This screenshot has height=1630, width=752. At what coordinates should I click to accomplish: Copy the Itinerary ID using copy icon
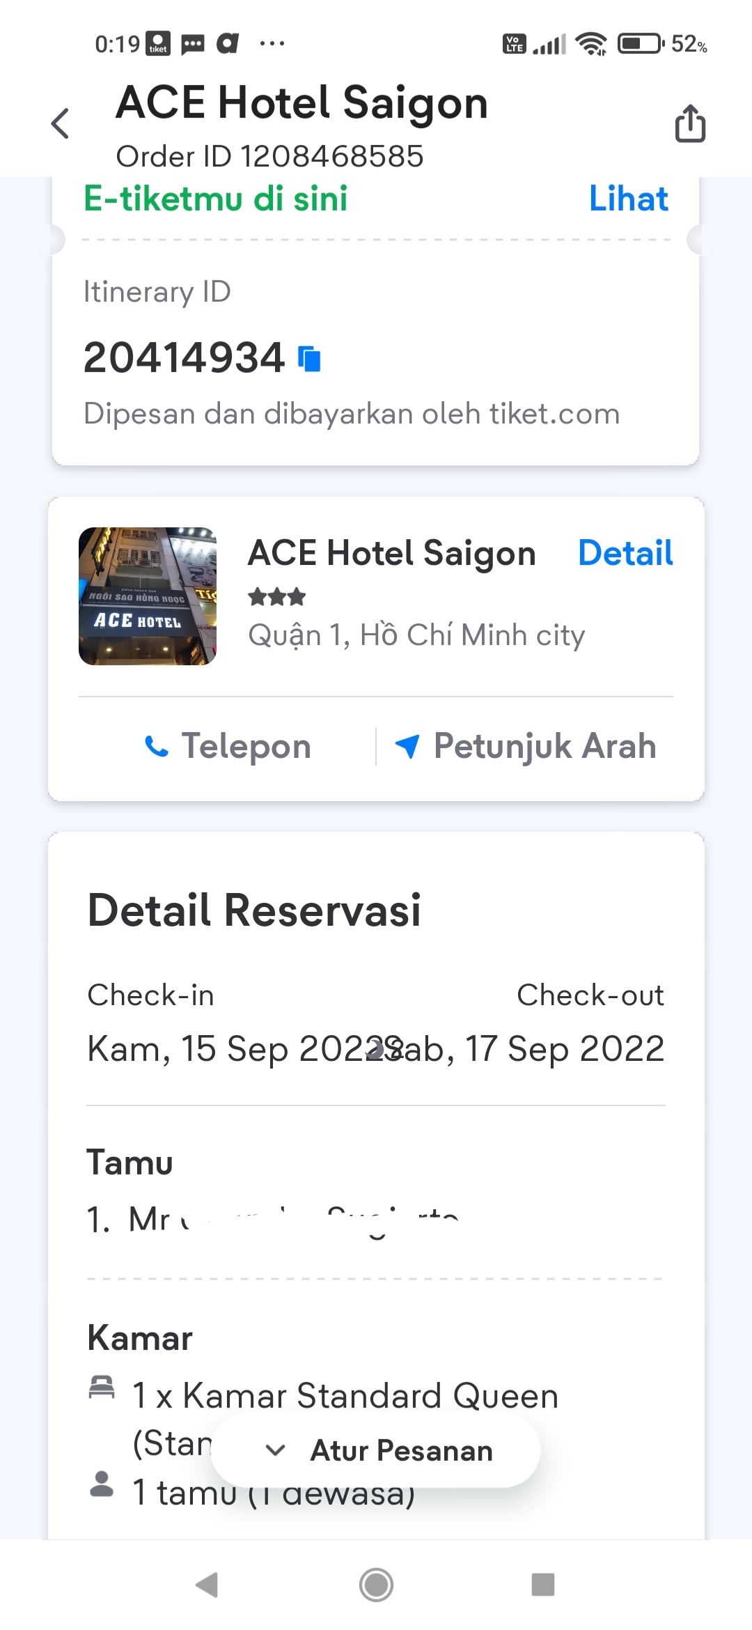(x=309, y=359)
